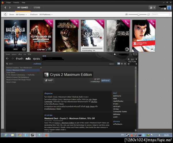Image resolution: width=173 pixels, height=143 pixels.
Task: Select small tile size icon in Origin
Action: pos(126,14)
